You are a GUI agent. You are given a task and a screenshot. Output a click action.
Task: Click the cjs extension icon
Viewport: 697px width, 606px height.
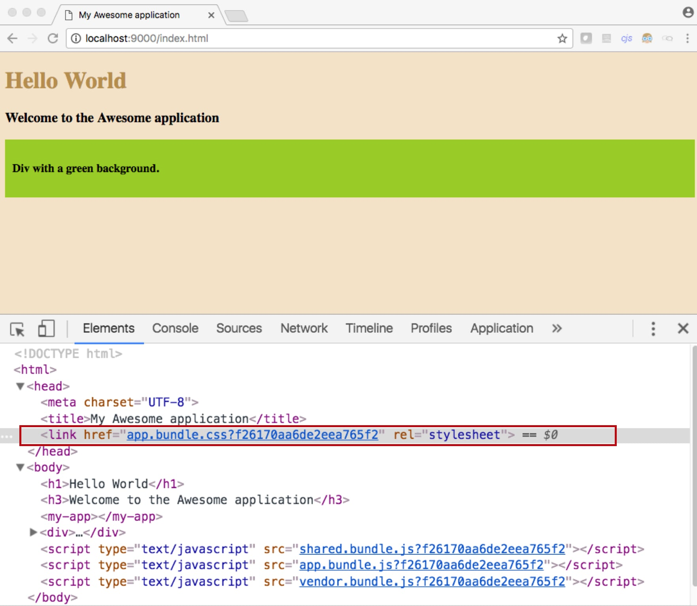click(x=626, y=38)
